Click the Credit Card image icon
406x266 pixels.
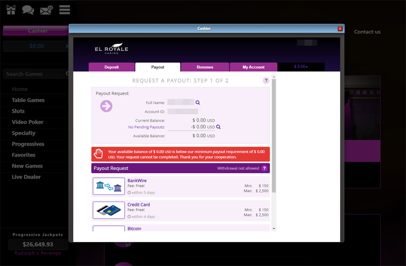click(109, 210)
